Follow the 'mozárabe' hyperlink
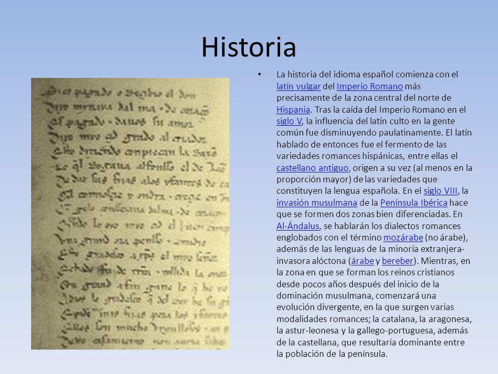This screenshot has height=374, width=498. click(x=403, y=237)
